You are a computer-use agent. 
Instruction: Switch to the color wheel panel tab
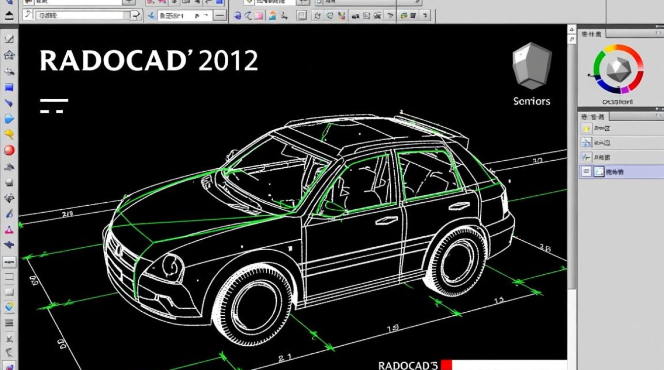pos(591,34)
